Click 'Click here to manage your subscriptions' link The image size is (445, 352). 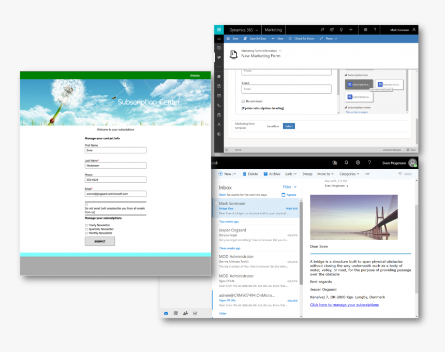pos(344,304)
